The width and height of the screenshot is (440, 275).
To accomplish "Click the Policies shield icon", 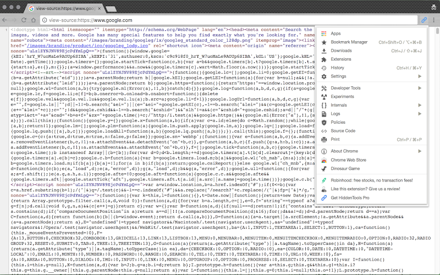I will point(324,122).
